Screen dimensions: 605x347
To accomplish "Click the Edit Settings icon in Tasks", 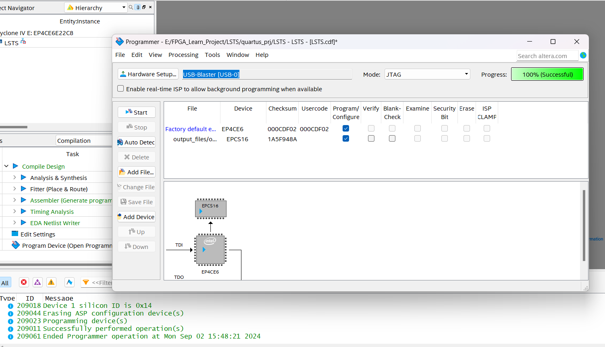I will pos(15,234).
